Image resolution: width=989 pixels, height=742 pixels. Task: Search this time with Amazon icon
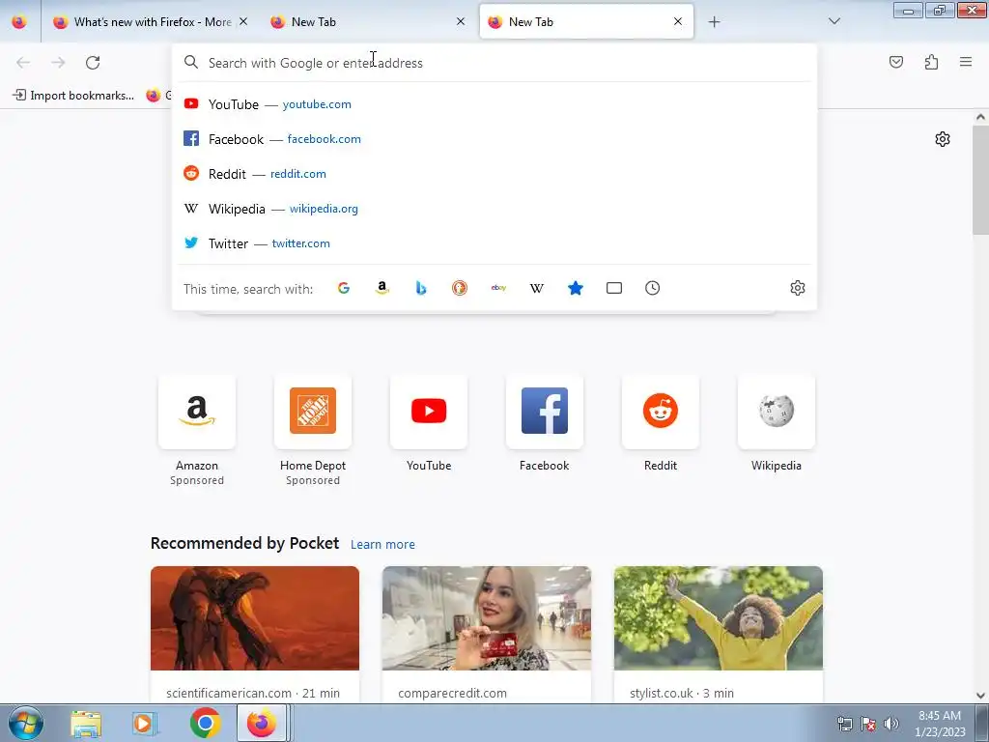pyautogui.click(x=382, y=288)
